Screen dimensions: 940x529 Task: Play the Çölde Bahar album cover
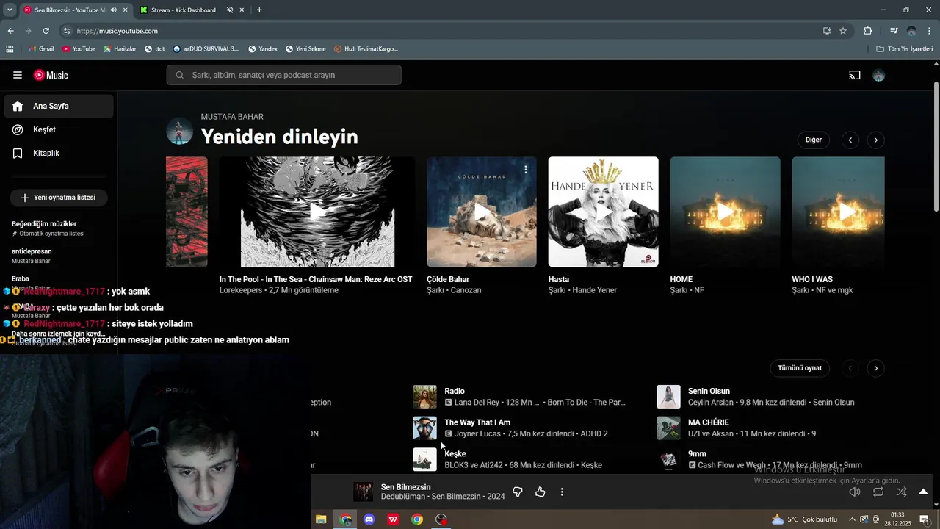pyautogui.click(x=482, y=212)
